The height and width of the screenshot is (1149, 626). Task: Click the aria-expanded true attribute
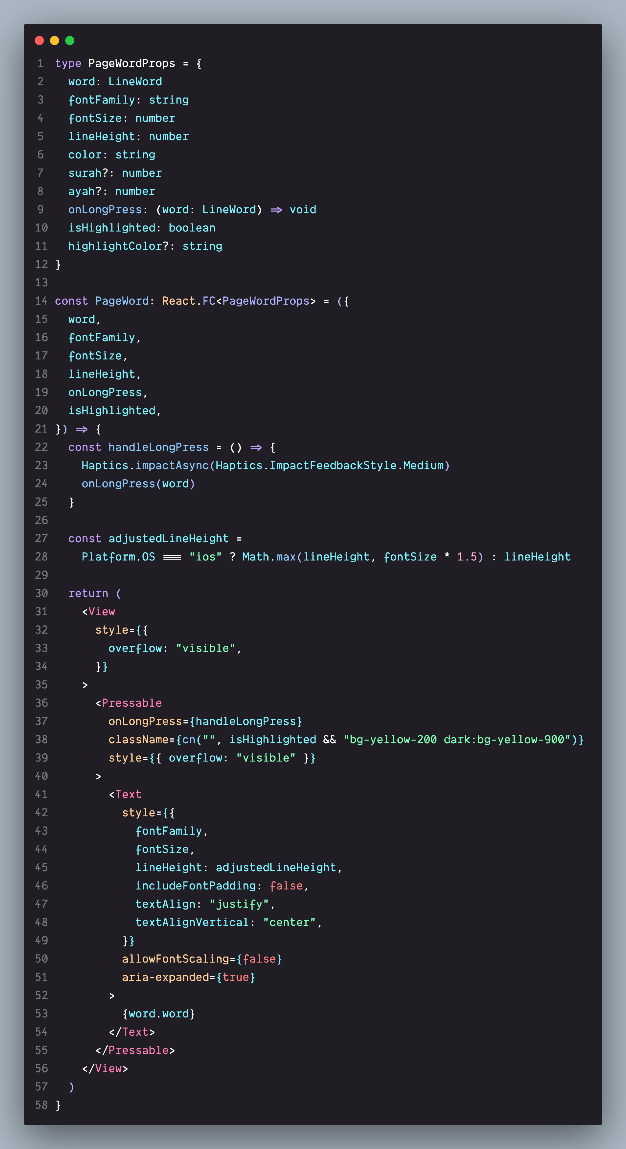(x=188, y=977)
